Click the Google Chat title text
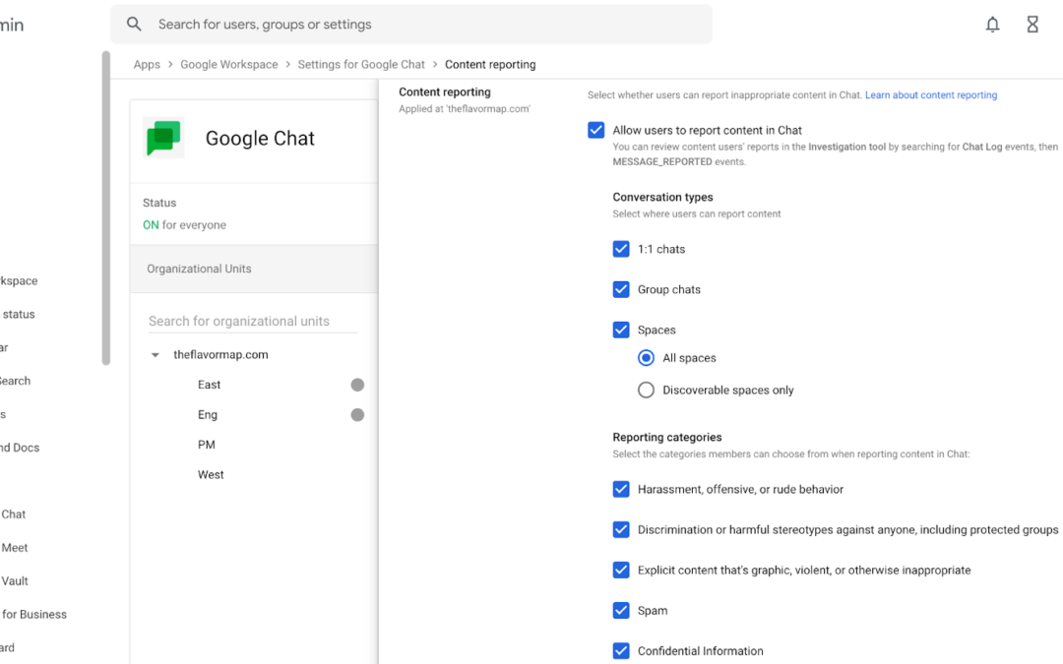 coord(260,139)
